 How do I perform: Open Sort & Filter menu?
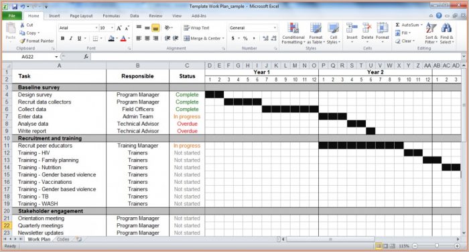(x=431, y=33)
